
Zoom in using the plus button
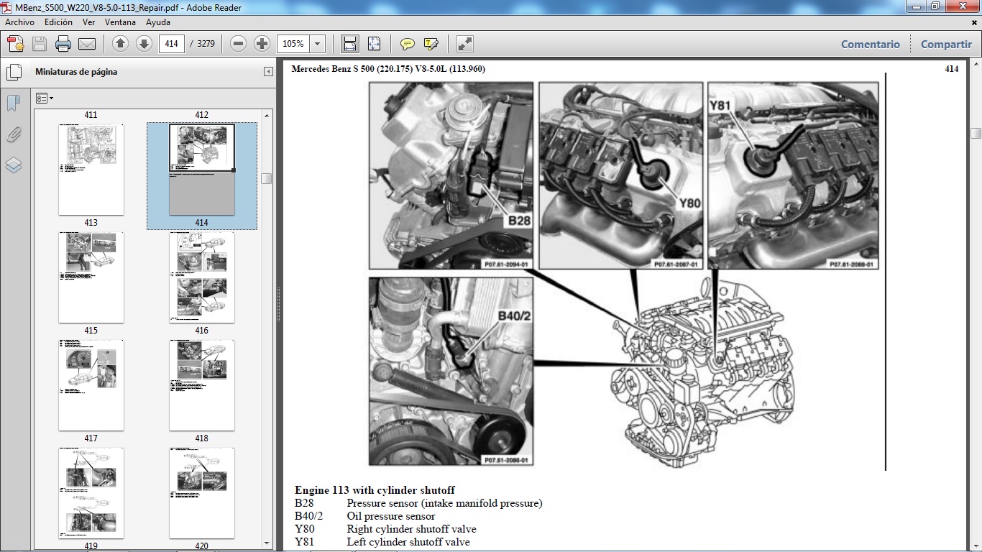[x=262, y=44]
